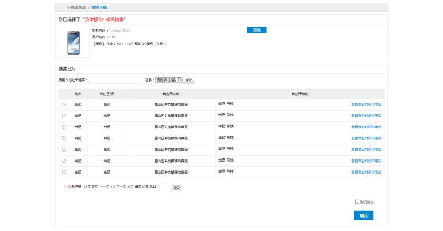
Task: Go to 上一页 previous page link
Action: [x=104, y=187]
